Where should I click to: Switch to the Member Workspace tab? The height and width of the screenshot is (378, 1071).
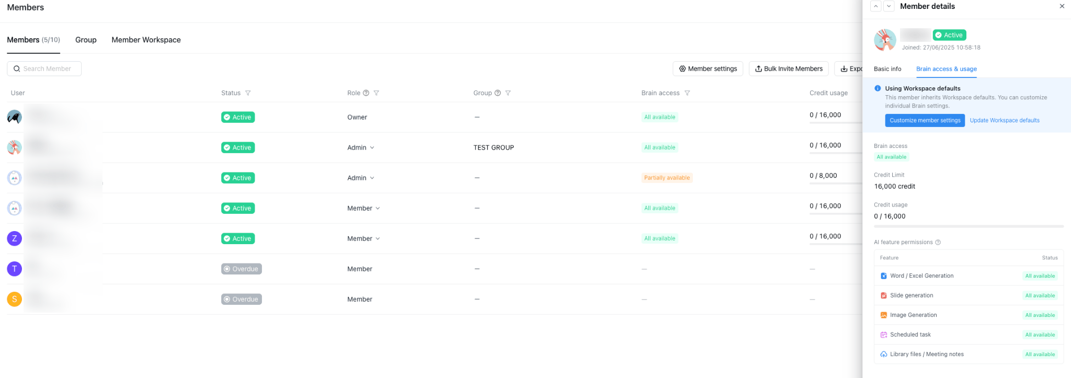(146, 40)
